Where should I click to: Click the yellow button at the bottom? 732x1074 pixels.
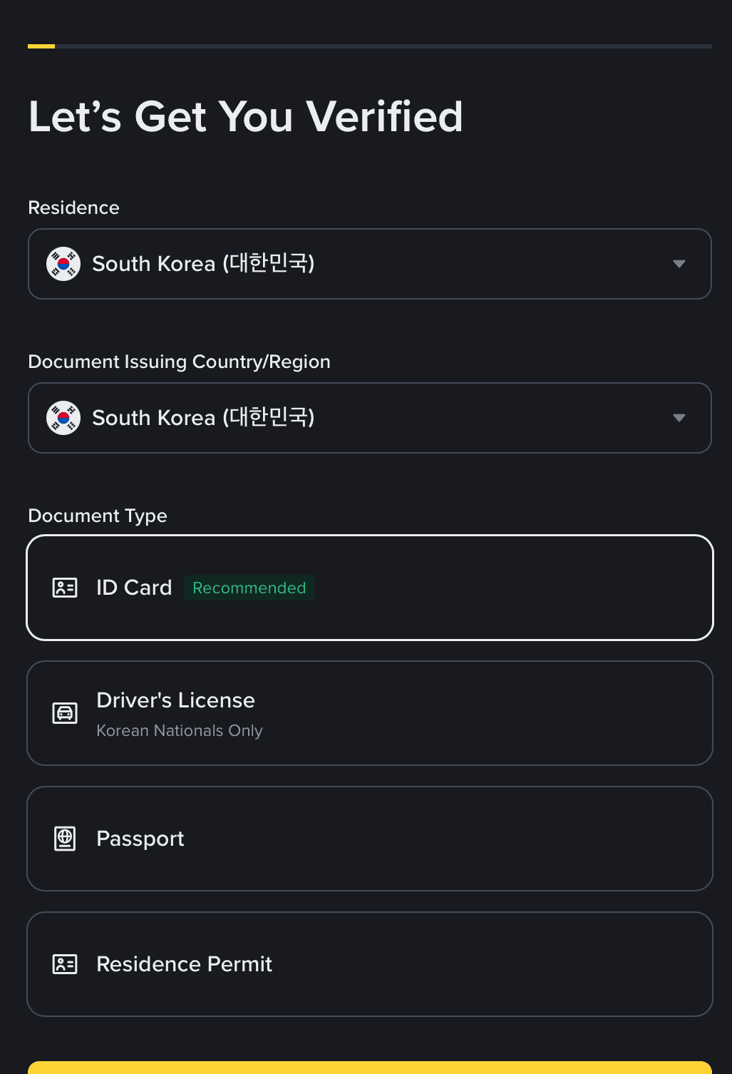point(369,1068)
